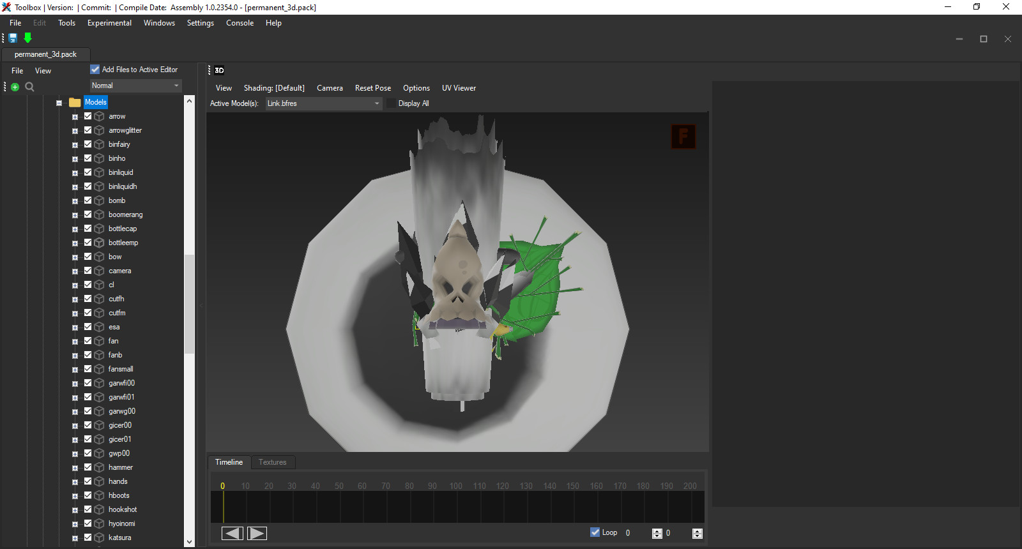Expand the cl tree node
The height and width of the screenshot is (549, 1022).
pyautogui.click(x=75, y=285)
